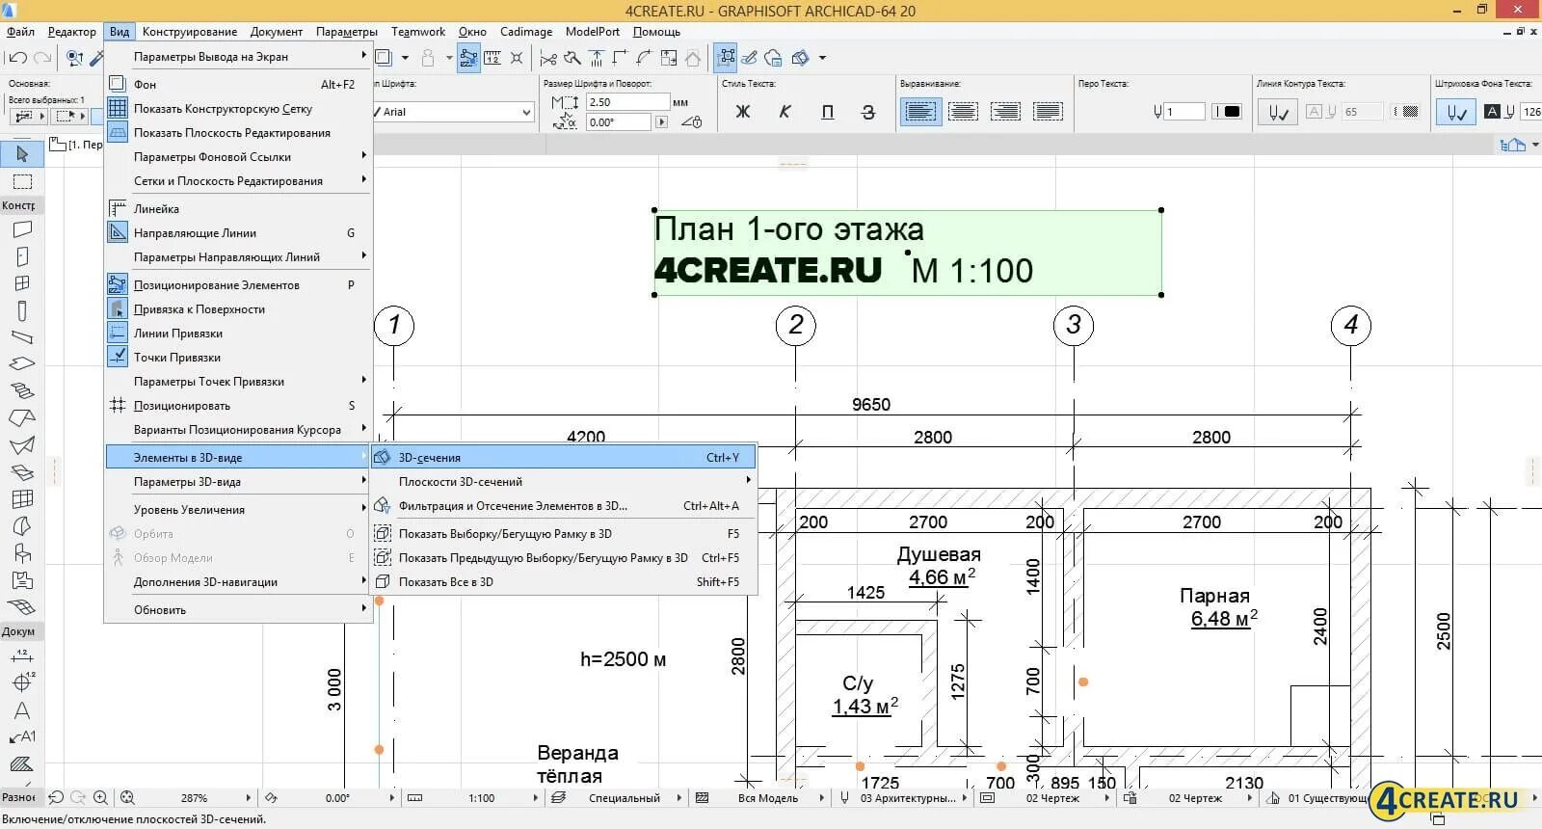Viewport: 1542px width, 829px height.
Task: Open the Редактор menu
Action: pos(72,32)
